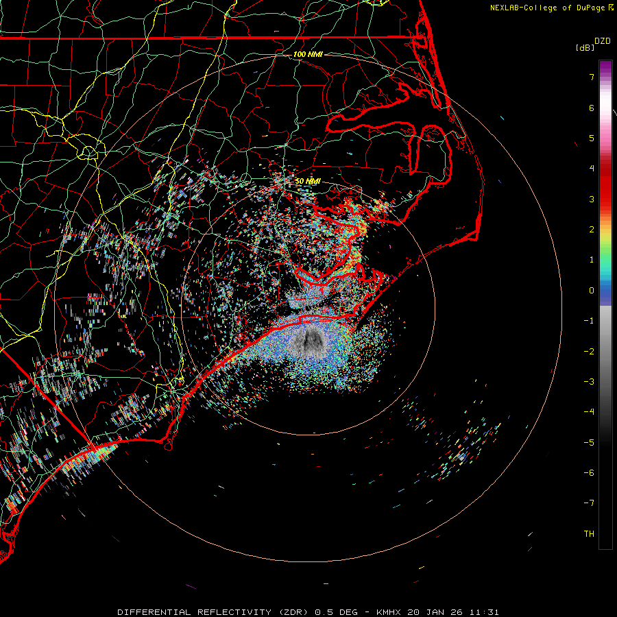This screenshot has height=617, width=617.
Task: Click the 100 NMI range ring label
Action: point(308,54)
